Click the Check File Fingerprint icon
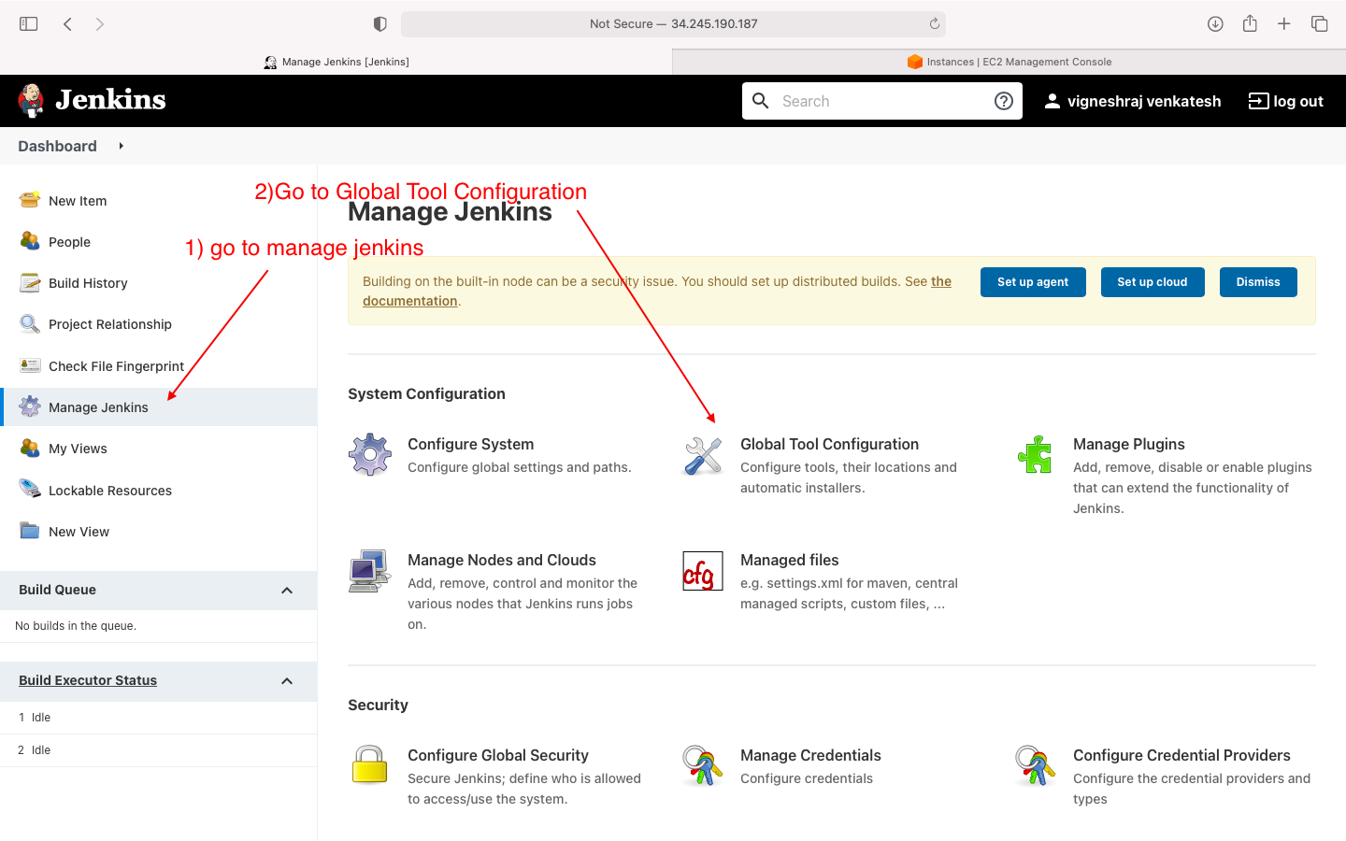 (30, 365)
